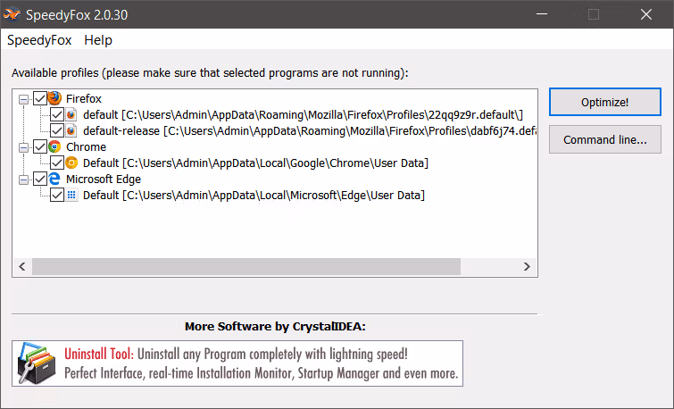Collapse the Firefox tree node
Image resolution: width=674 pixels, height=409 pixels.
(23, 99)
